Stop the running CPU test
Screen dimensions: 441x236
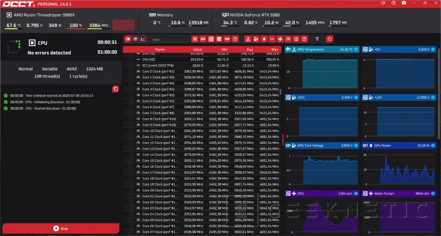61,229
